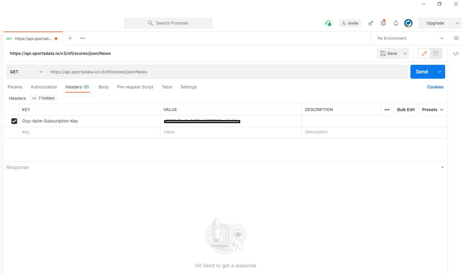Open the Pre-request Script tab

135,87
